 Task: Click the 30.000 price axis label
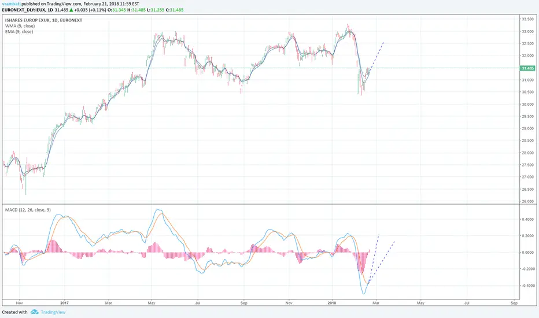[x=527, y=104]
